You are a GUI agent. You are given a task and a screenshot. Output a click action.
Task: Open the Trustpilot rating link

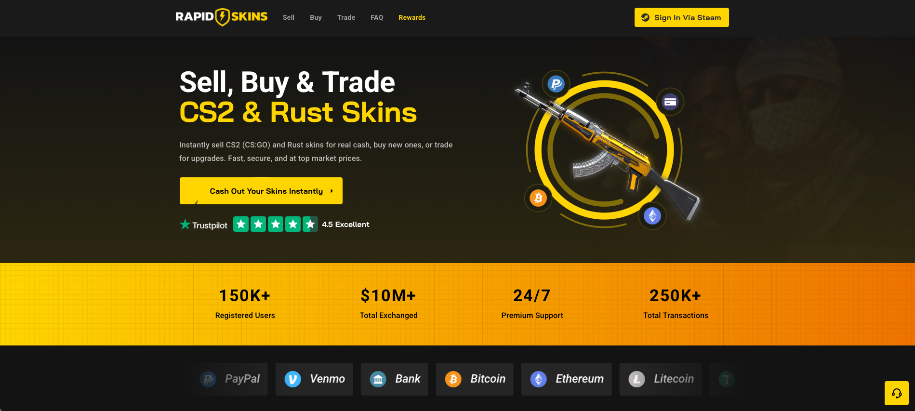pyautogui.click(x=274, y=225)
